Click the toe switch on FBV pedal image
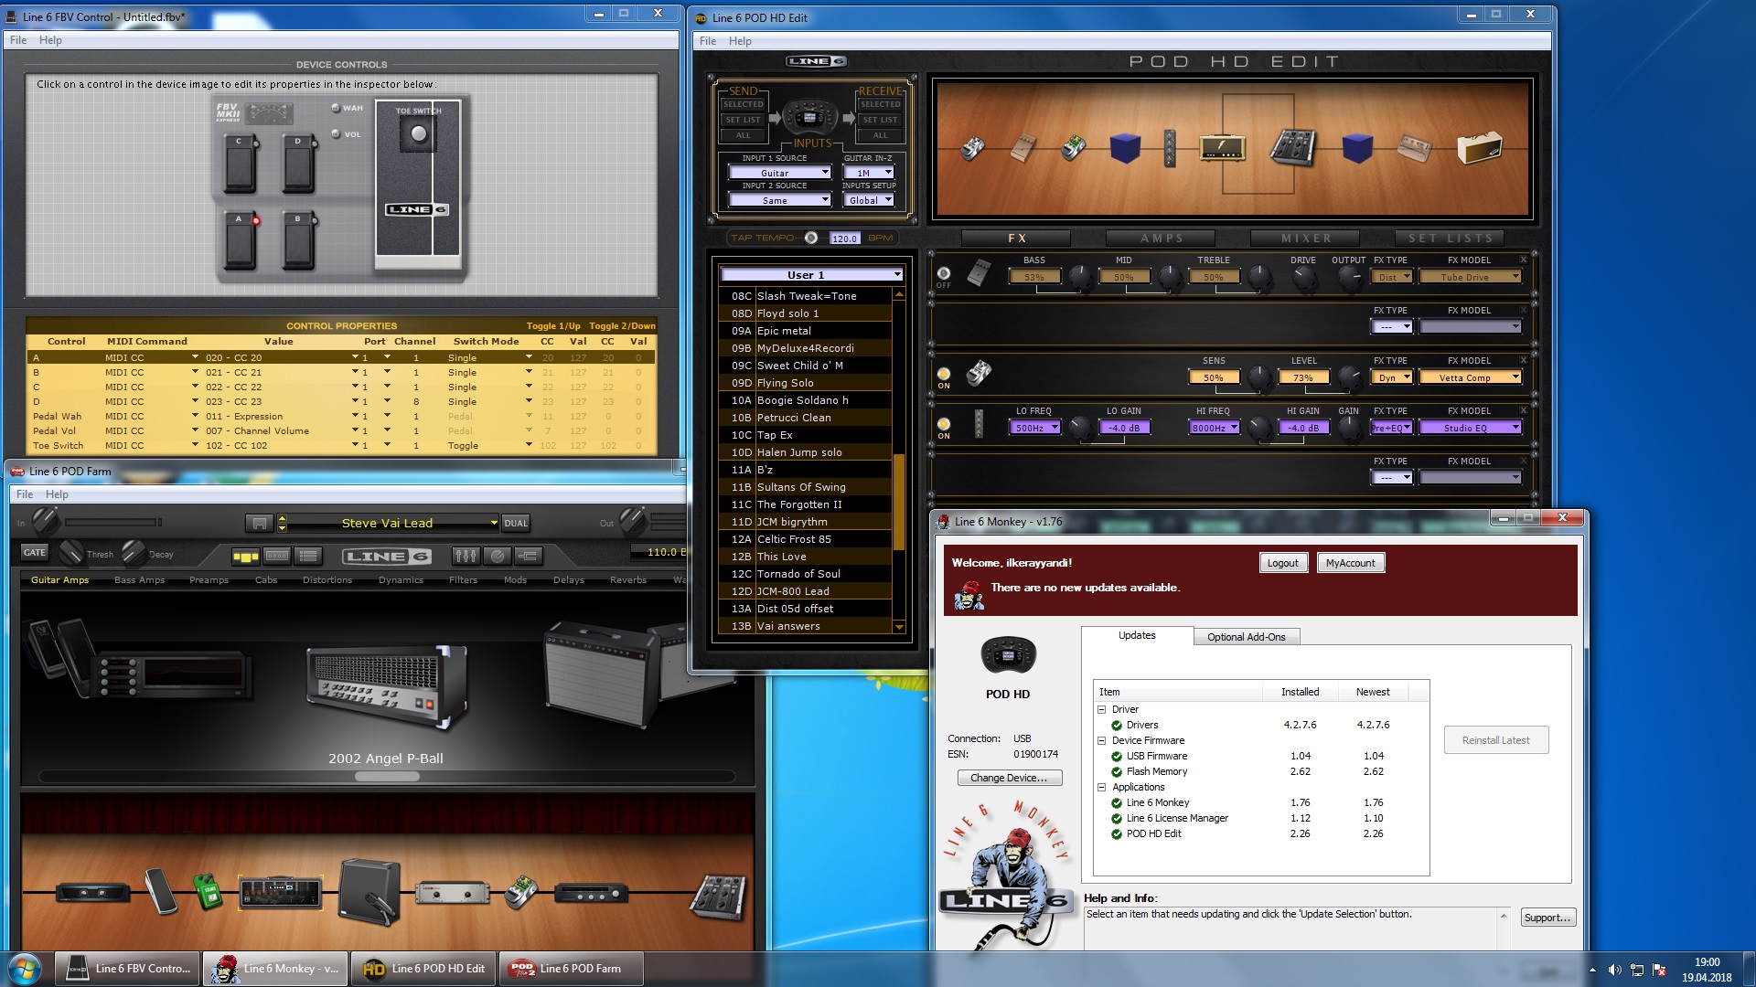Viewport: 1756px width, 987px height. [418, 134]
